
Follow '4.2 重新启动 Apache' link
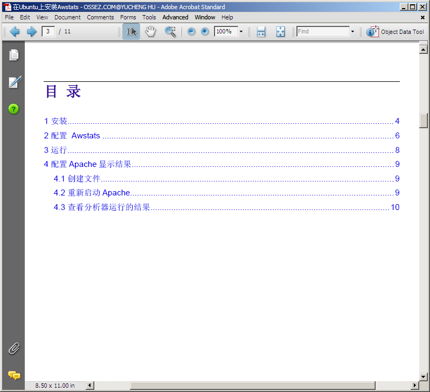point(226,193)
